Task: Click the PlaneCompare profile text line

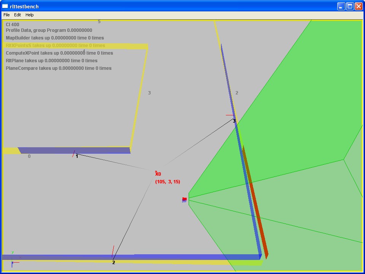Action: pyautogui.click(x=59, y=68)
